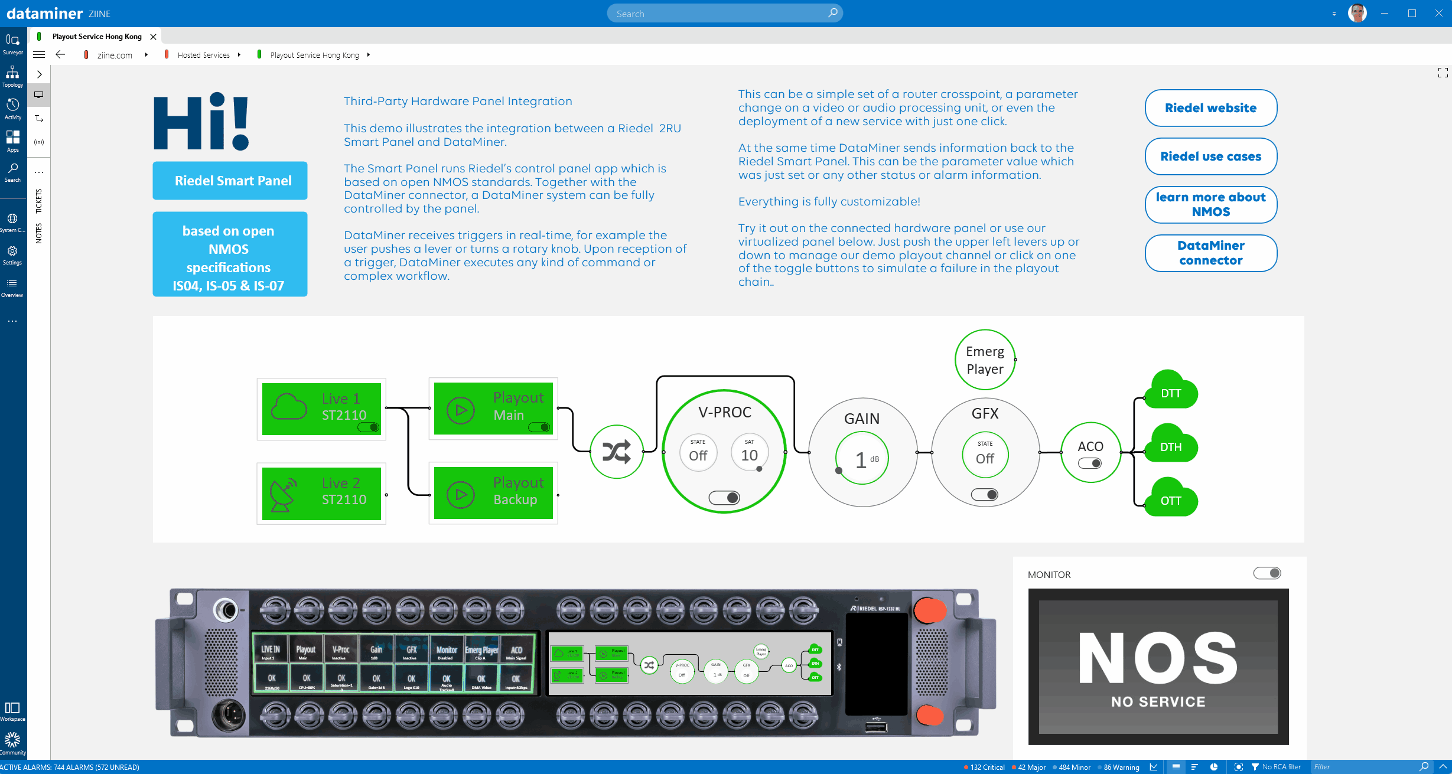Image resolution: width=1452 pixels, height=774 pixels.
Task: Open the Topology sidebar module
Action: pyautogui.click(x=12, y=76)
